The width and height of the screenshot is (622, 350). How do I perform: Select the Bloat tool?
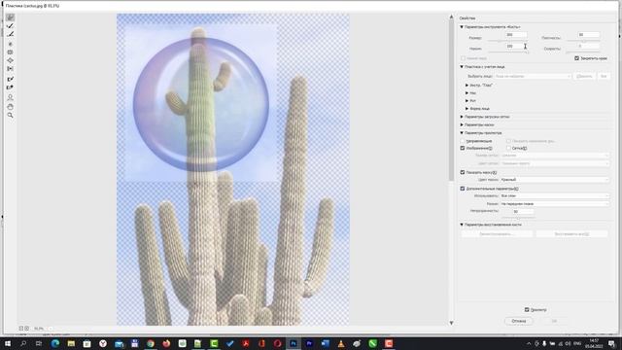click(11, 60)
